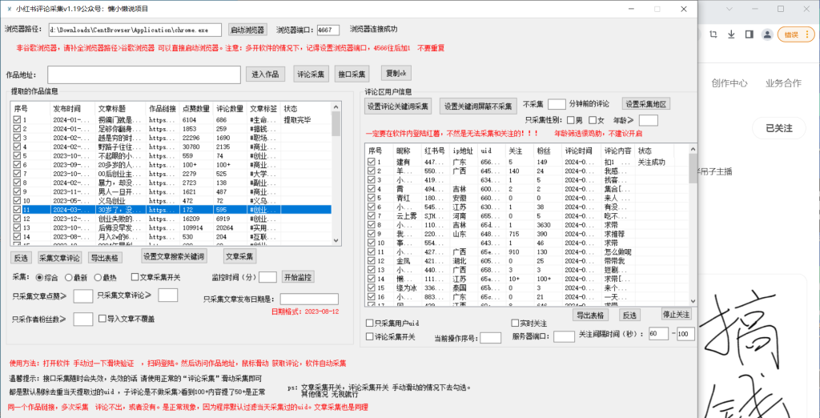Click 导出表格 under the works list

click(104, 257)
